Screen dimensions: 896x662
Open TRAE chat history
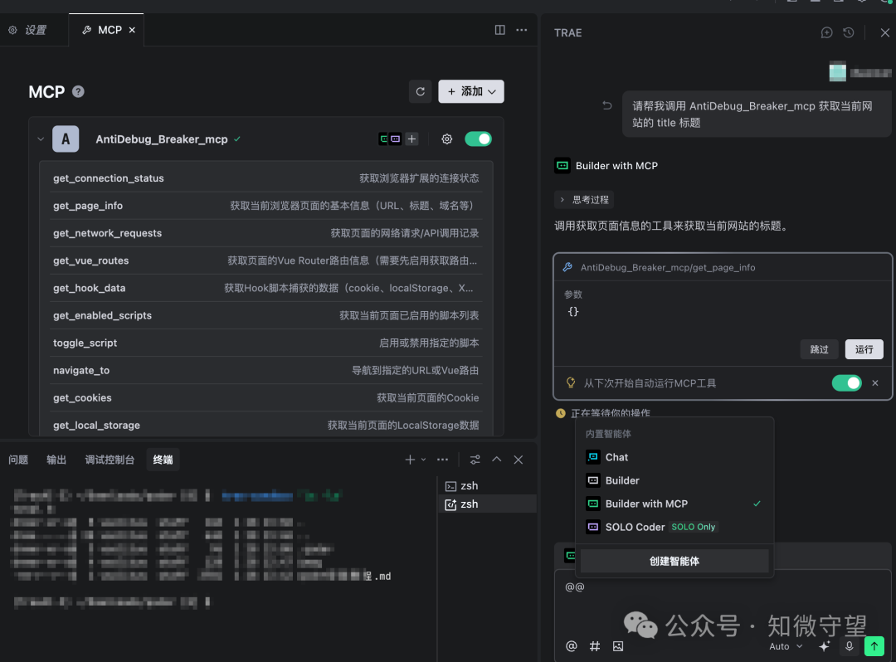point(849,32)
